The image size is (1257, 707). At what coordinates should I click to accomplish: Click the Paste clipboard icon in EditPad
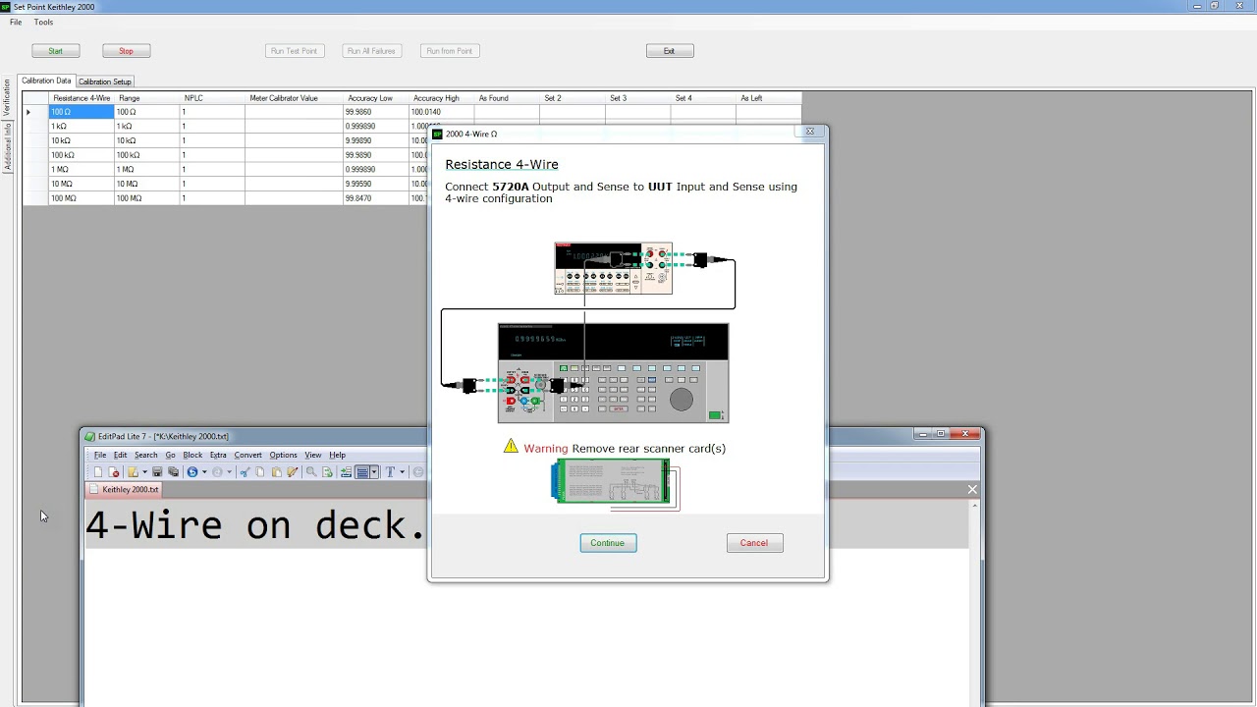[x=276, y=472]
